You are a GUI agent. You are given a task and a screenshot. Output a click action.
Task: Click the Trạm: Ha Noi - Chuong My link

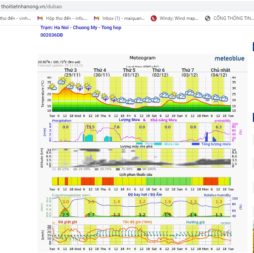pos(81,28)
